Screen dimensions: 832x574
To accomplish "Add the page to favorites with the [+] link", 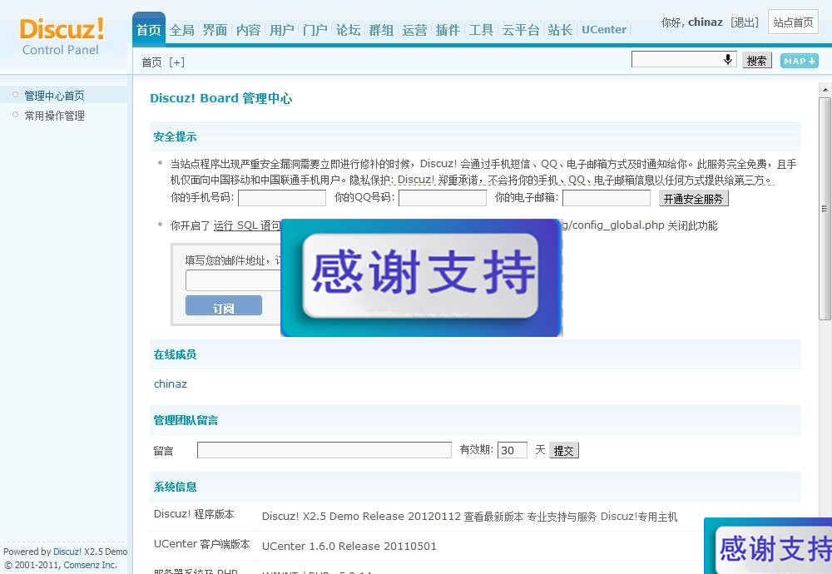I will (176, 62).
